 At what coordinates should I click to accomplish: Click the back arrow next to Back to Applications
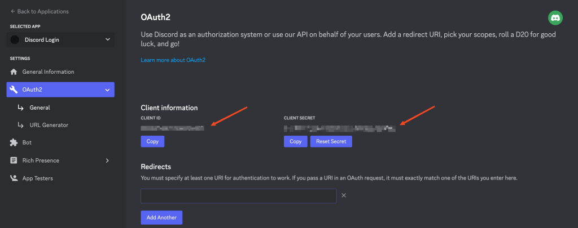[12, 11]
